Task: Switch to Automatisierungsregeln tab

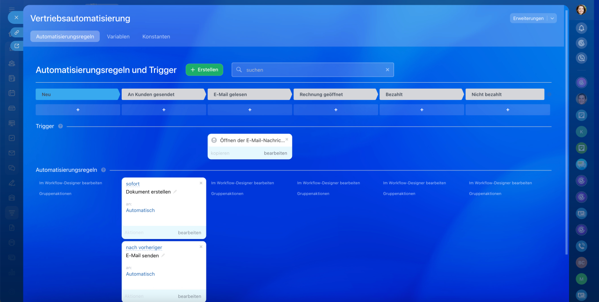Action: click(65, 36)
